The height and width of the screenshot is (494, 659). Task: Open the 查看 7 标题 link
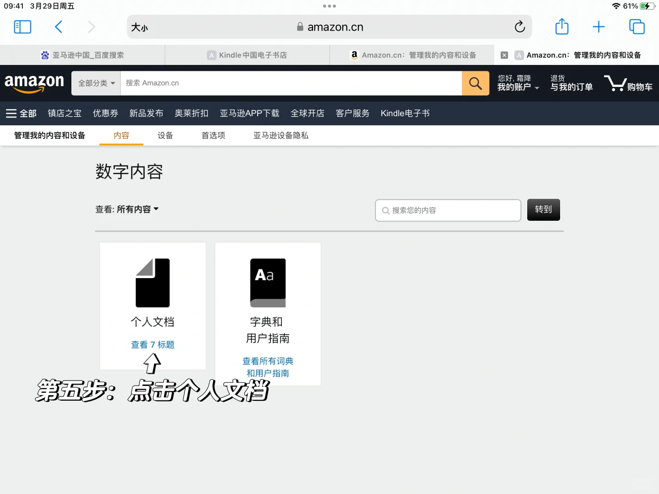tap(153, 345)
